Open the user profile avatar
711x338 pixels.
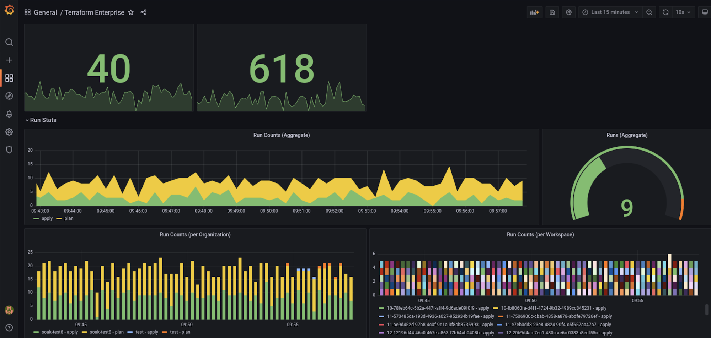click(x=9, y=310)
